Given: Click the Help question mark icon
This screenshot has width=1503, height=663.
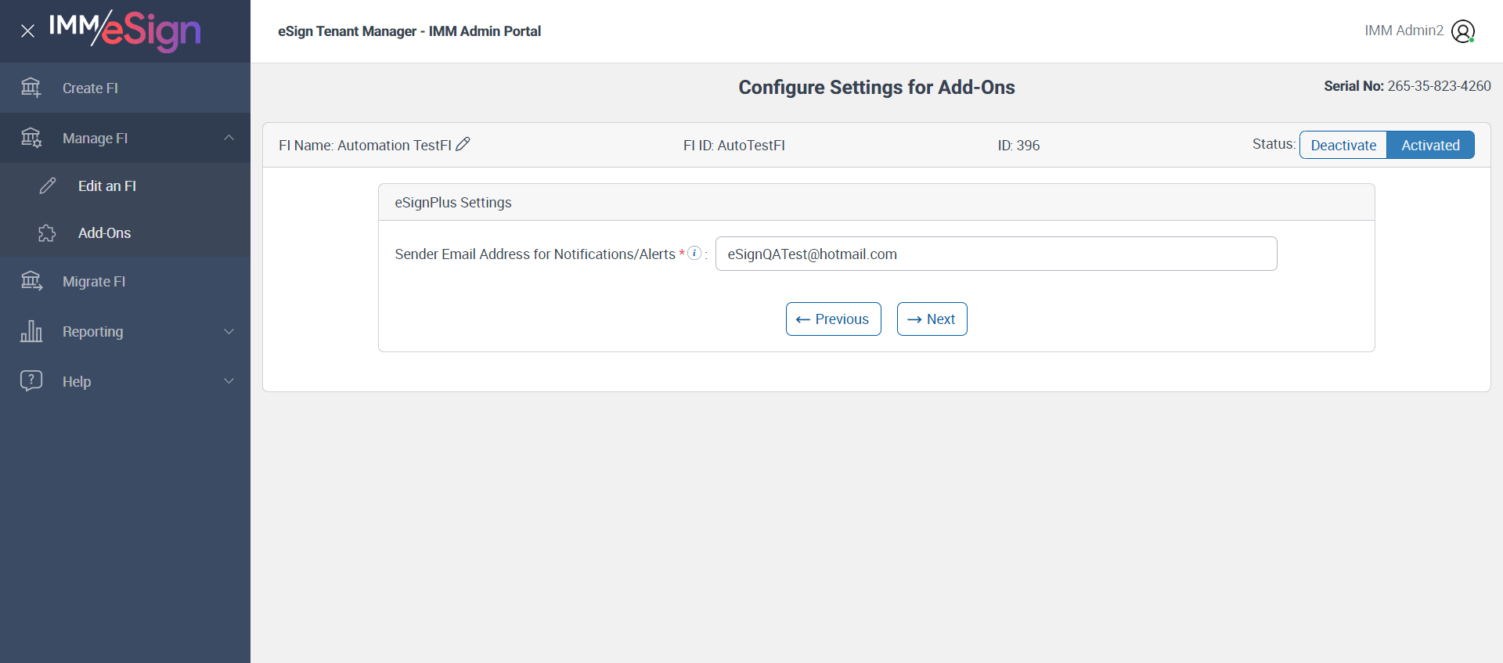Looking at the screenshot, I should point(31,381).
